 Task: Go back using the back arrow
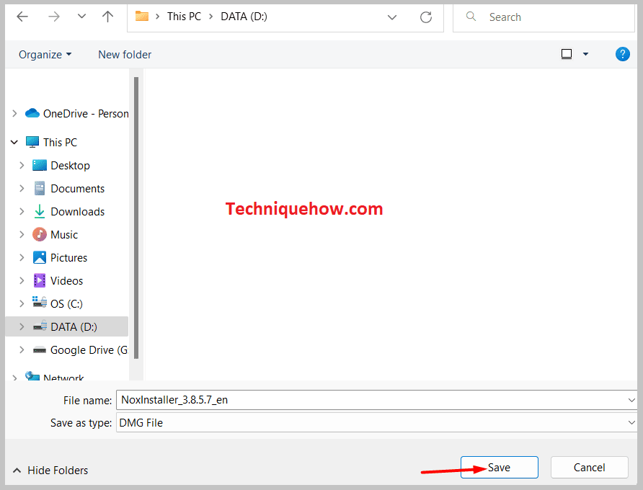(22, 17)
